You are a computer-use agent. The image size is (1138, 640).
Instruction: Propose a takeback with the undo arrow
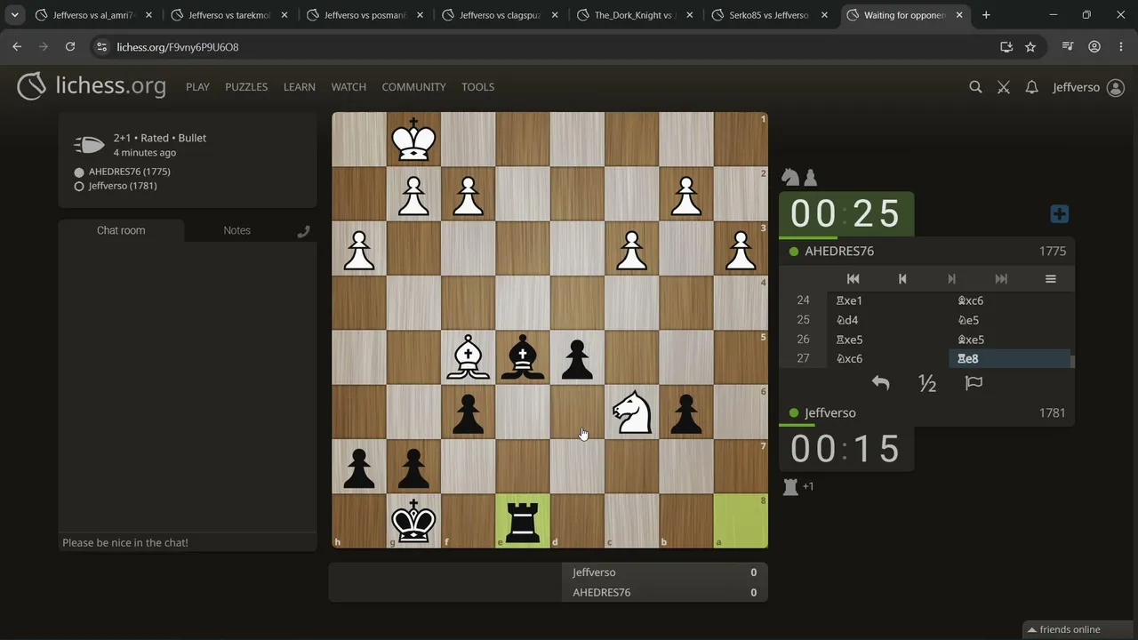pos(880,383)
